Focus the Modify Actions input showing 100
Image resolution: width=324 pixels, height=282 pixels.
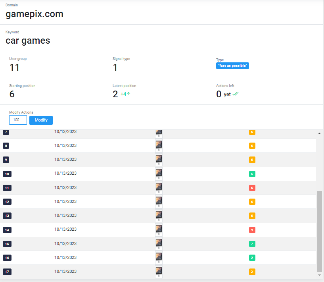18,120
